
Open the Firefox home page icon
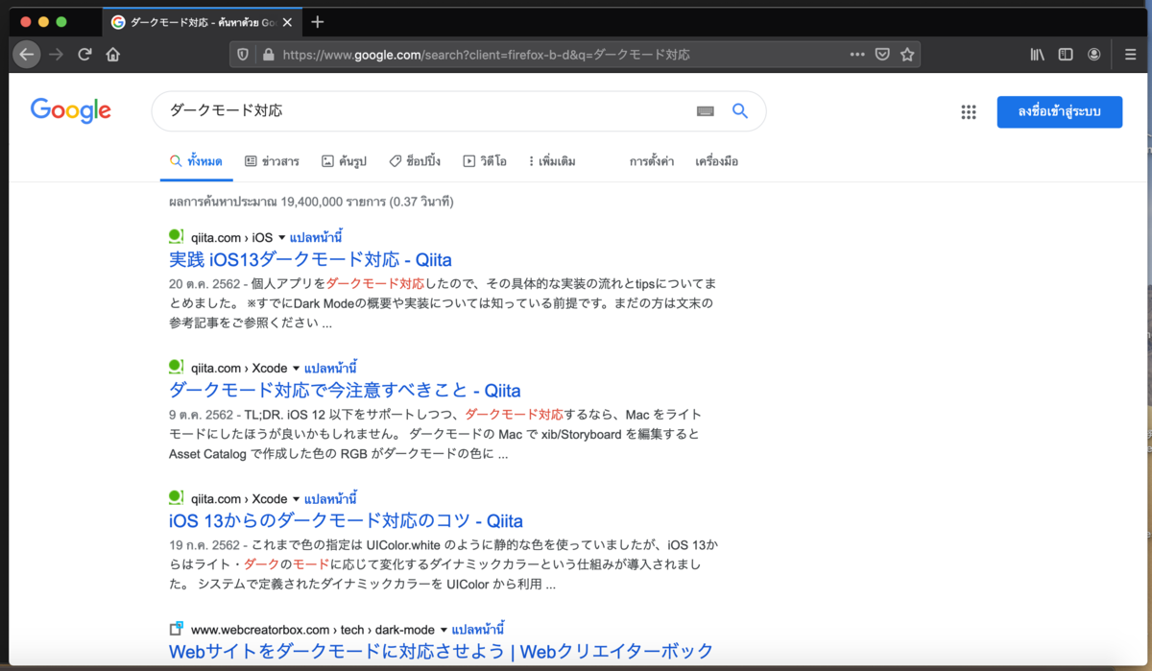113,55
